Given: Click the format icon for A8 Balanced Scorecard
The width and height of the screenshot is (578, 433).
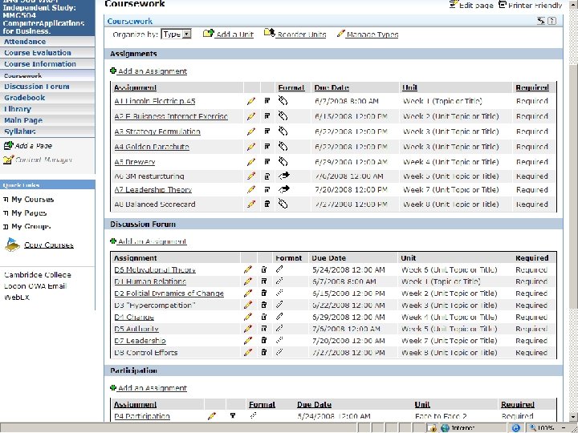Looking at the screenshot, I should [283, 204].
